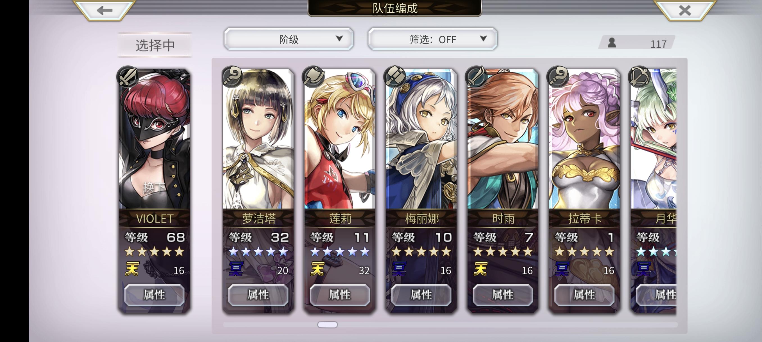This screenshot has height=342, width=762.
Task: Click the character count icon showing 117
Action: tap(612, 43)
